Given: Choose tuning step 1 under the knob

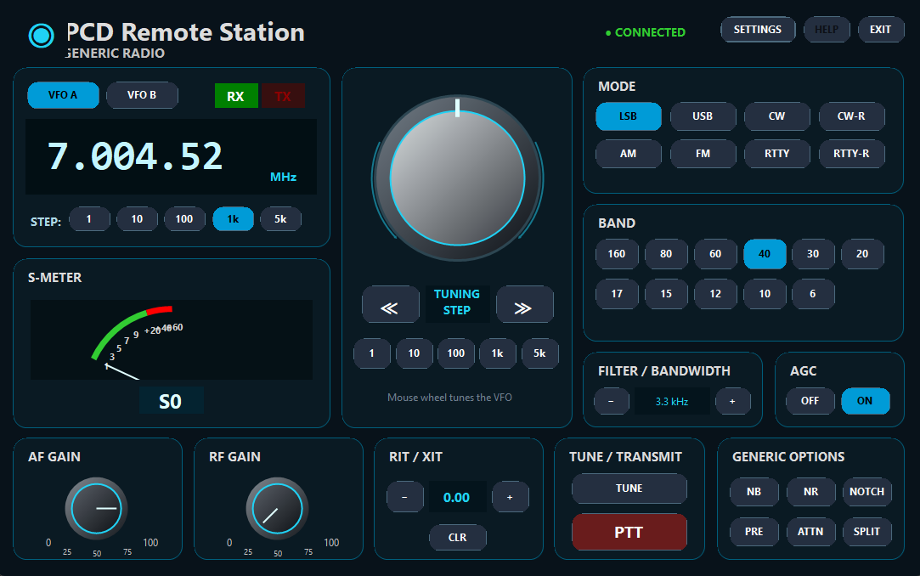Looking at the screenshot, I should click(x=372, y=353).
